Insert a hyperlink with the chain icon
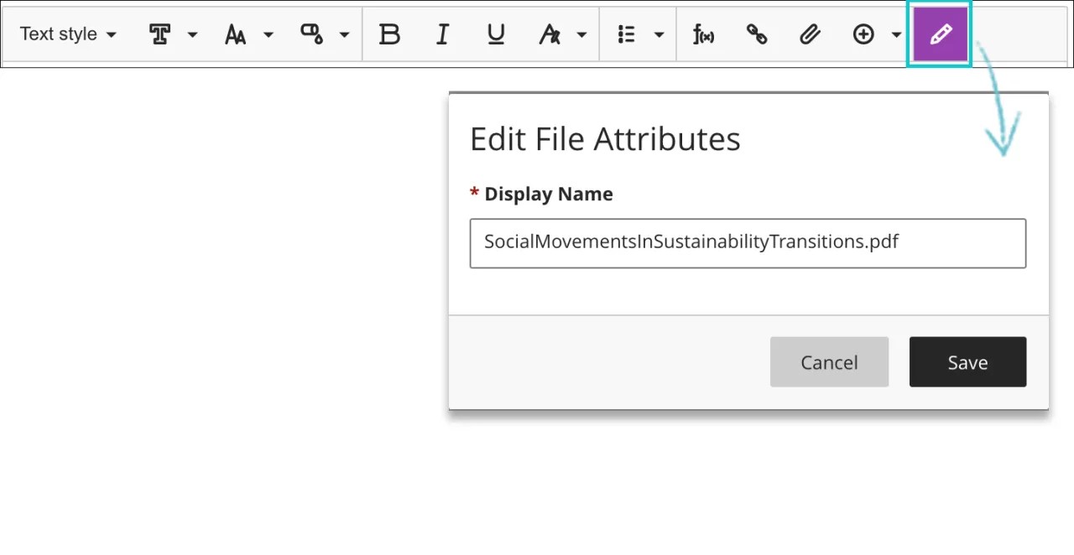This screenshot has width=1074, height=555. 757,34
